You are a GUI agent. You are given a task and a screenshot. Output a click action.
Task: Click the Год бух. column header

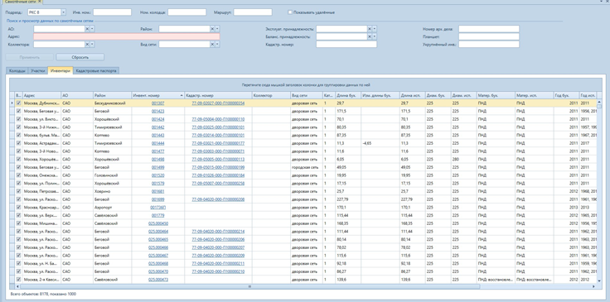566,95
